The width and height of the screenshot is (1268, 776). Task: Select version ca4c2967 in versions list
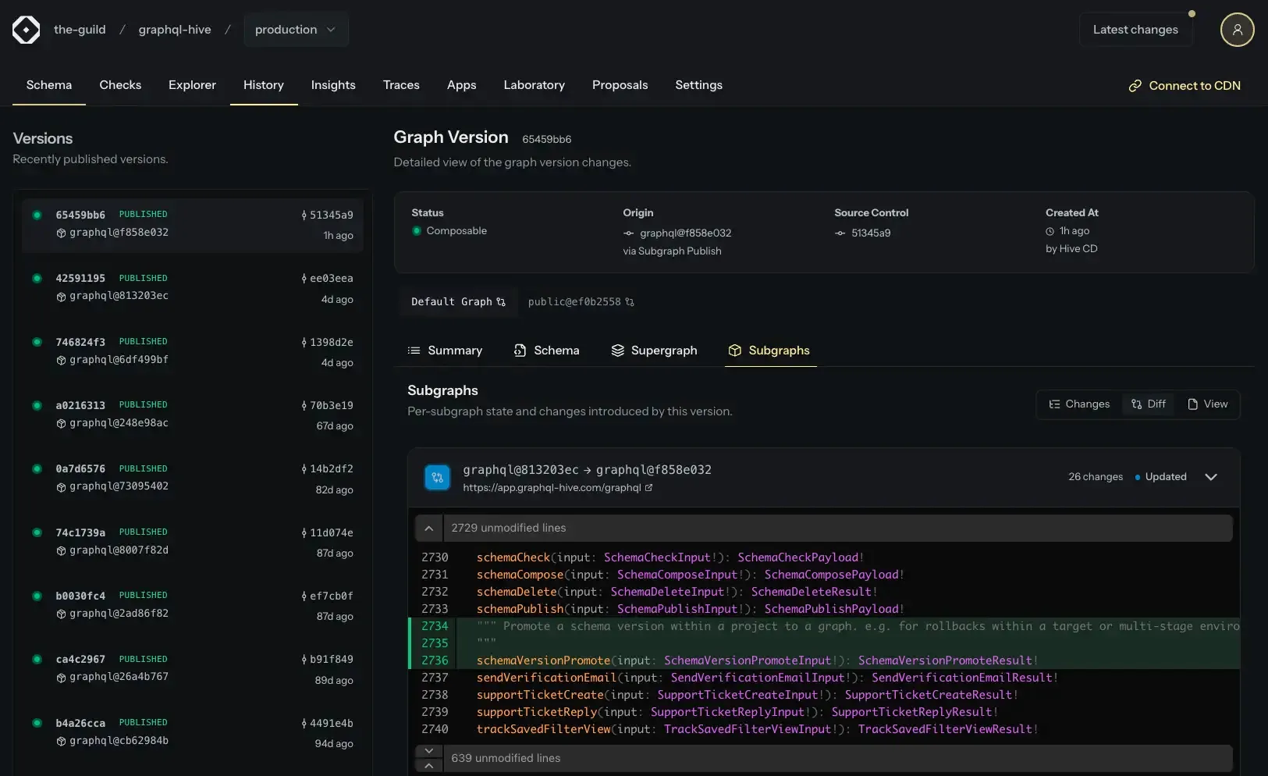pos(192,669)
